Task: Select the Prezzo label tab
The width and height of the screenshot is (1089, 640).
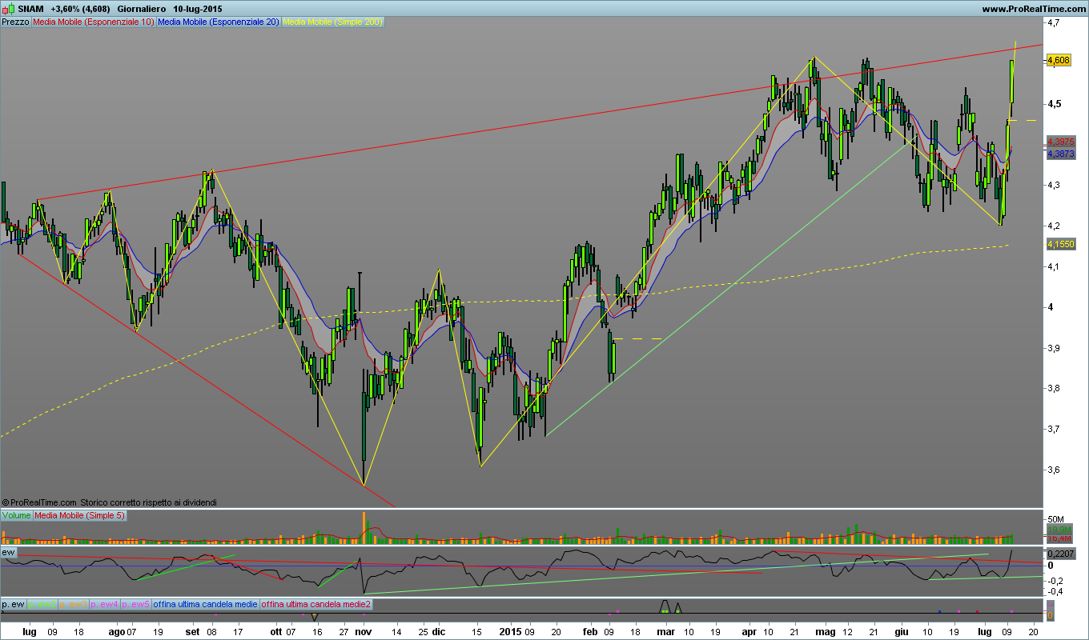Action: point(16,22)
